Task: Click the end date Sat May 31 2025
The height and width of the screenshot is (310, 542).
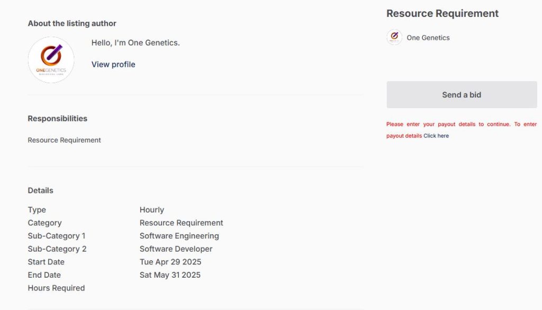Action: pyautogui.click(x=170, y=275)
